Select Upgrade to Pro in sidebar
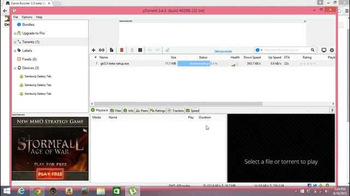The width and height of the screenshot is (350, 196). [33, 33]
